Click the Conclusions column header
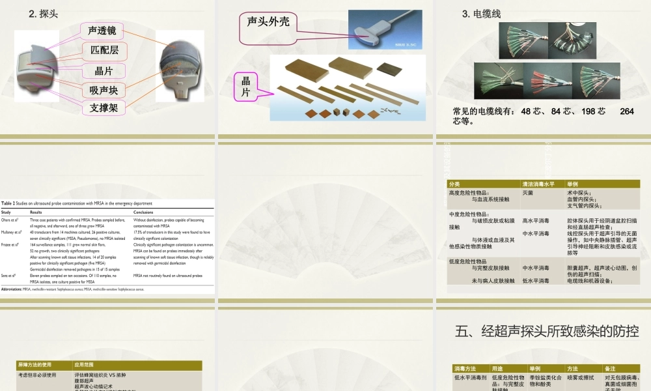Viewport: 651px width, 391px height. pos(143,212)
